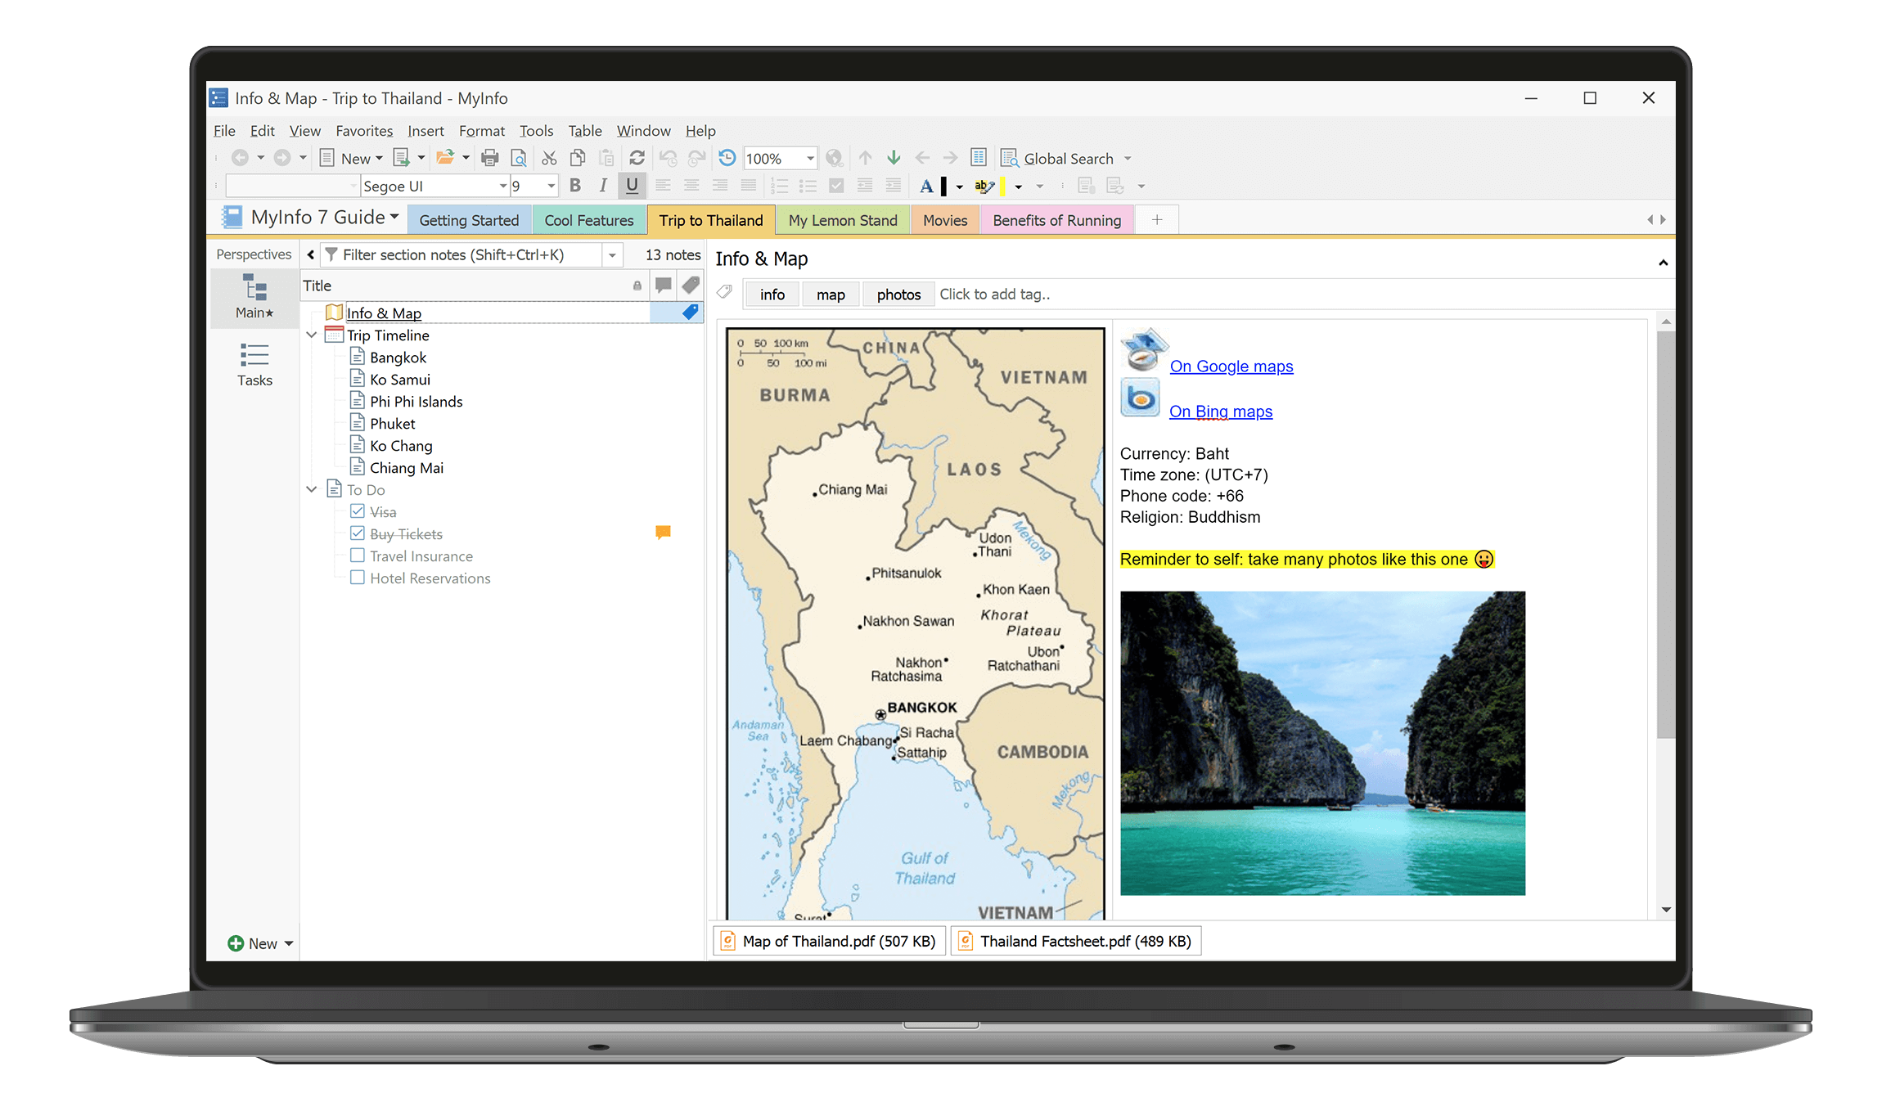Click the black font color swatch
This screenshot has width=1882, height=1111.
[944, 187]
